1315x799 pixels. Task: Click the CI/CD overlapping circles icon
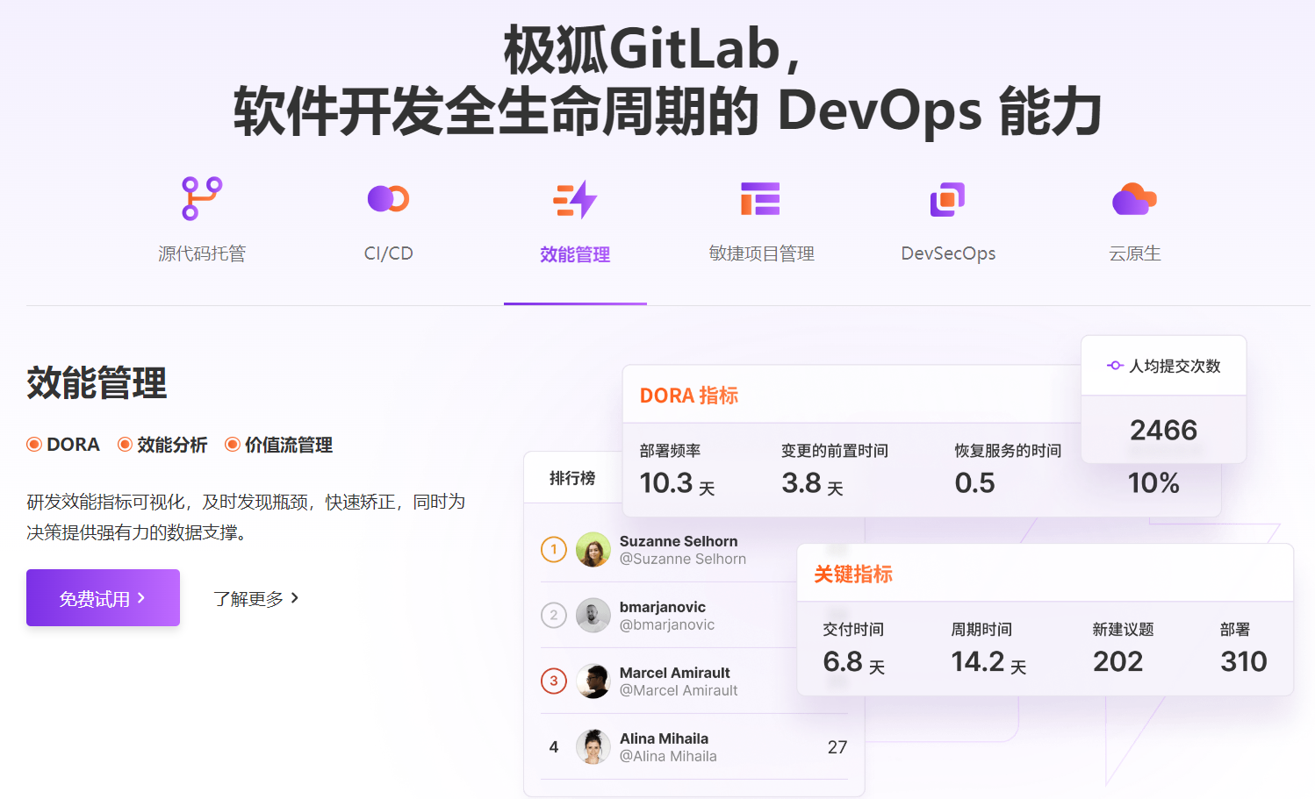pyautogui.click(x=388, y=199)
